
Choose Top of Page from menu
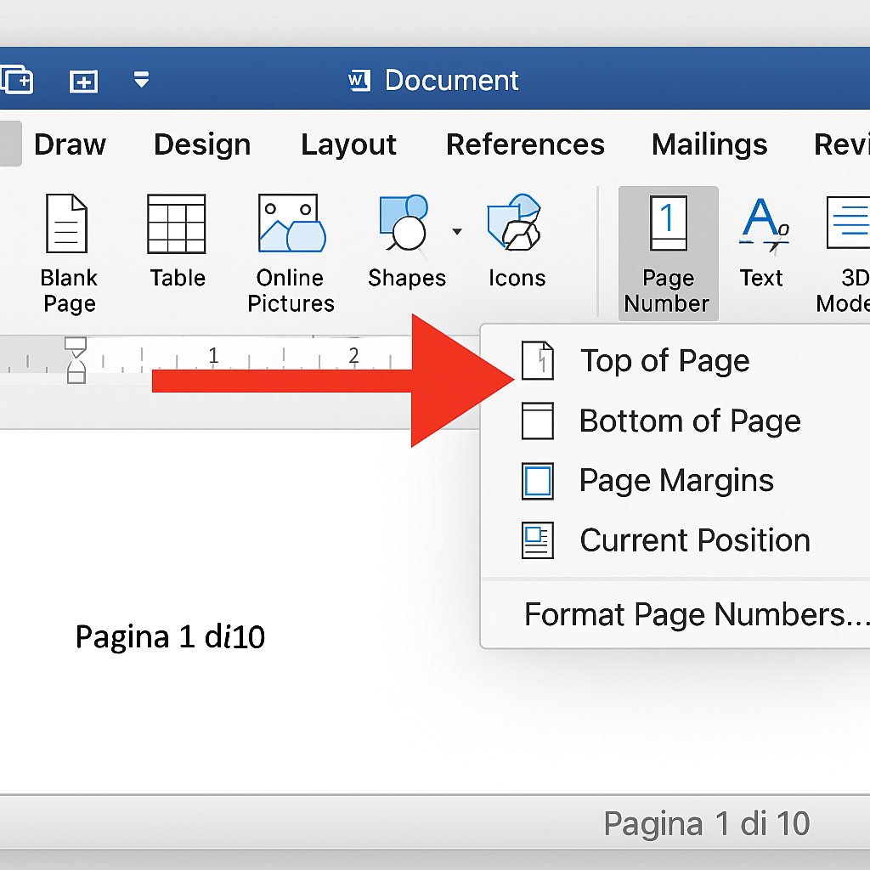(x=664, y=361)
